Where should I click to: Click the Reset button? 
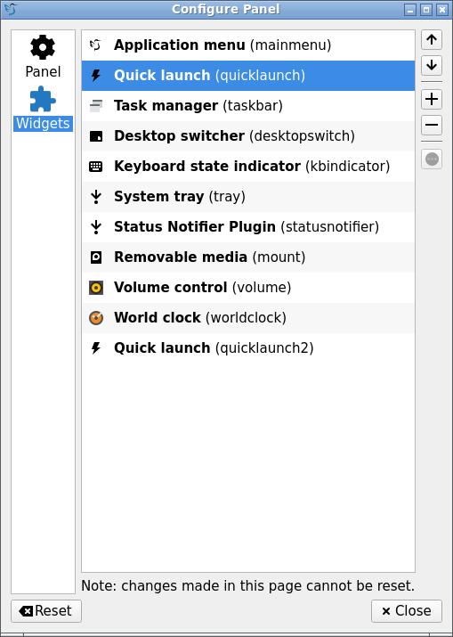(46, 610)
